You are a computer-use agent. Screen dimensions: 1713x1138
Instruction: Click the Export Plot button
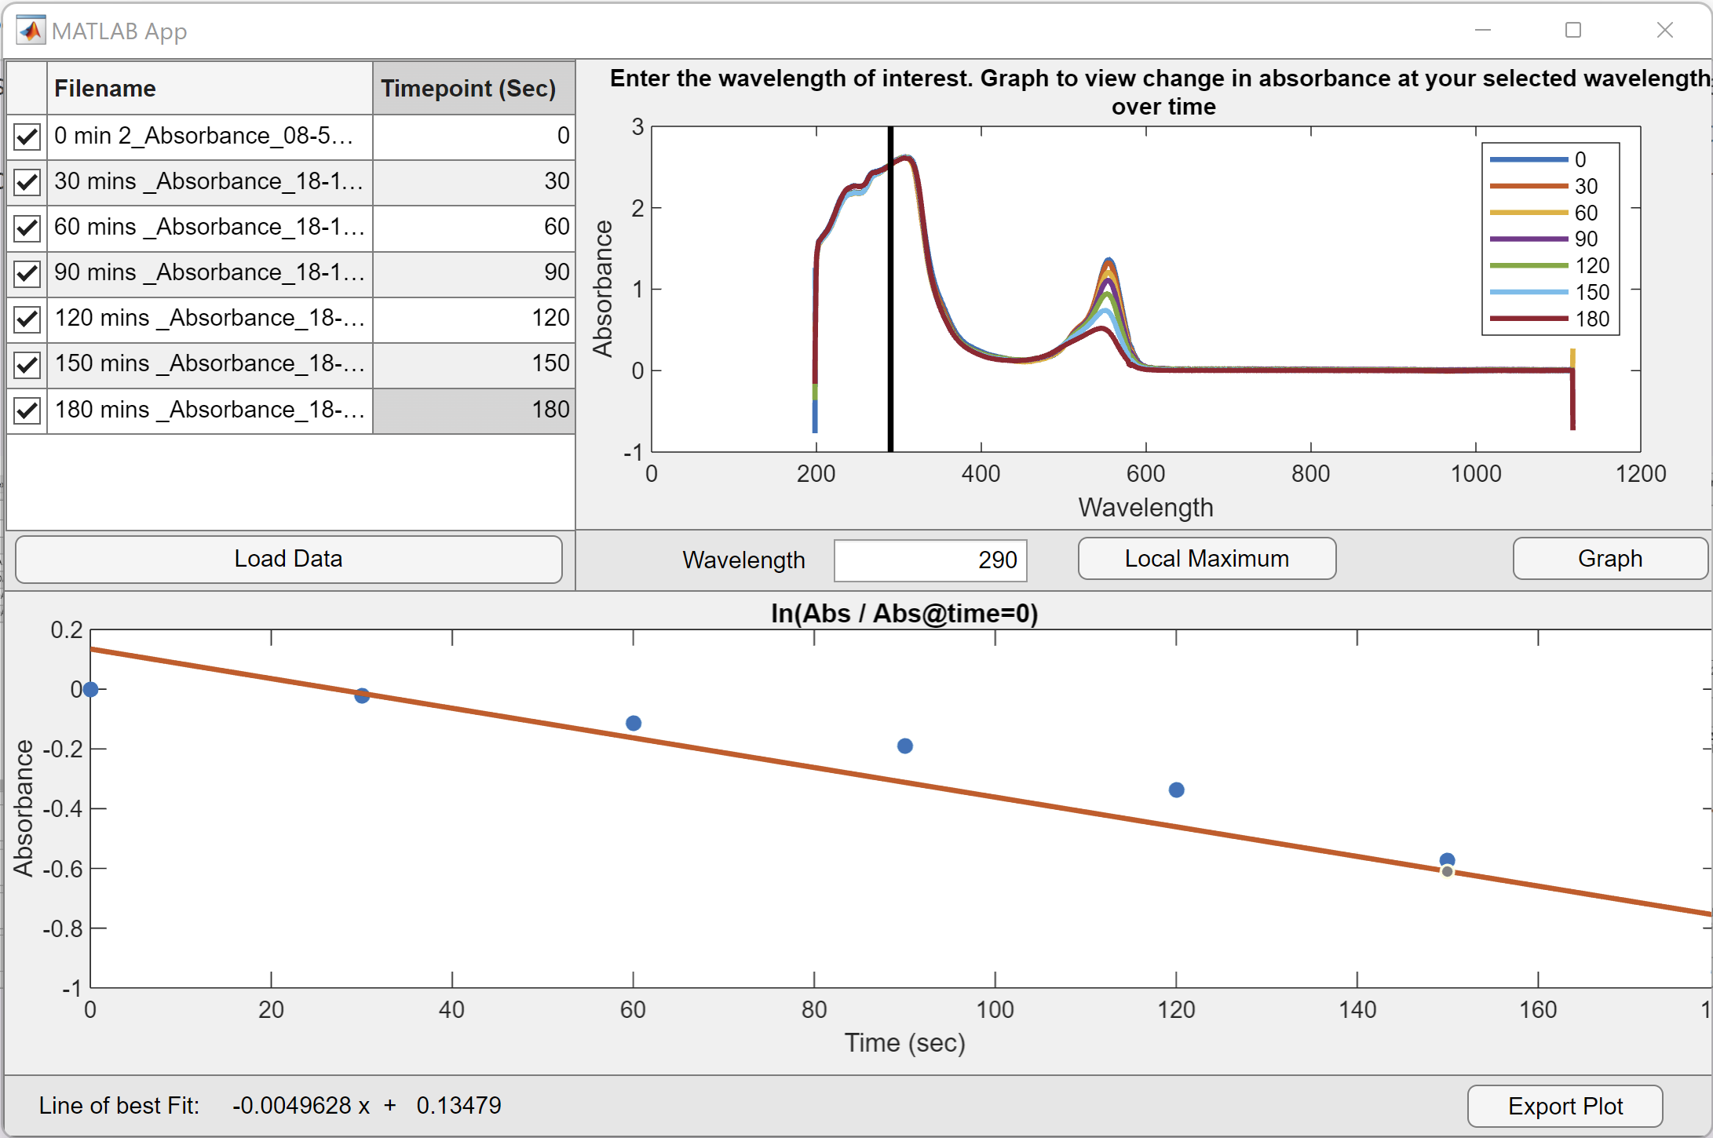click(1564, 1106)
